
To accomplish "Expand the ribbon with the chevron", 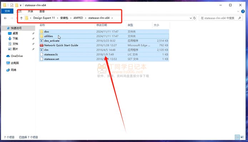I will pos(238,11).
